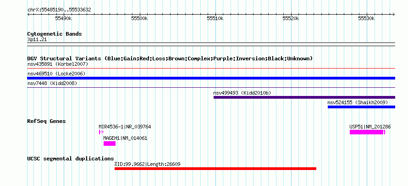Click the nsv524155 (Shaikh2009) label
This screenshot has width=408, height=186.
[358, 102]
